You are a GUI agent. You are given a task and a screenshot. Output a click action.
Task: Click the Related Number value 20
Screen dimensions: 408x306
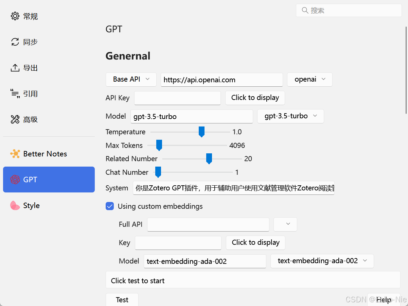click(248, 158)
